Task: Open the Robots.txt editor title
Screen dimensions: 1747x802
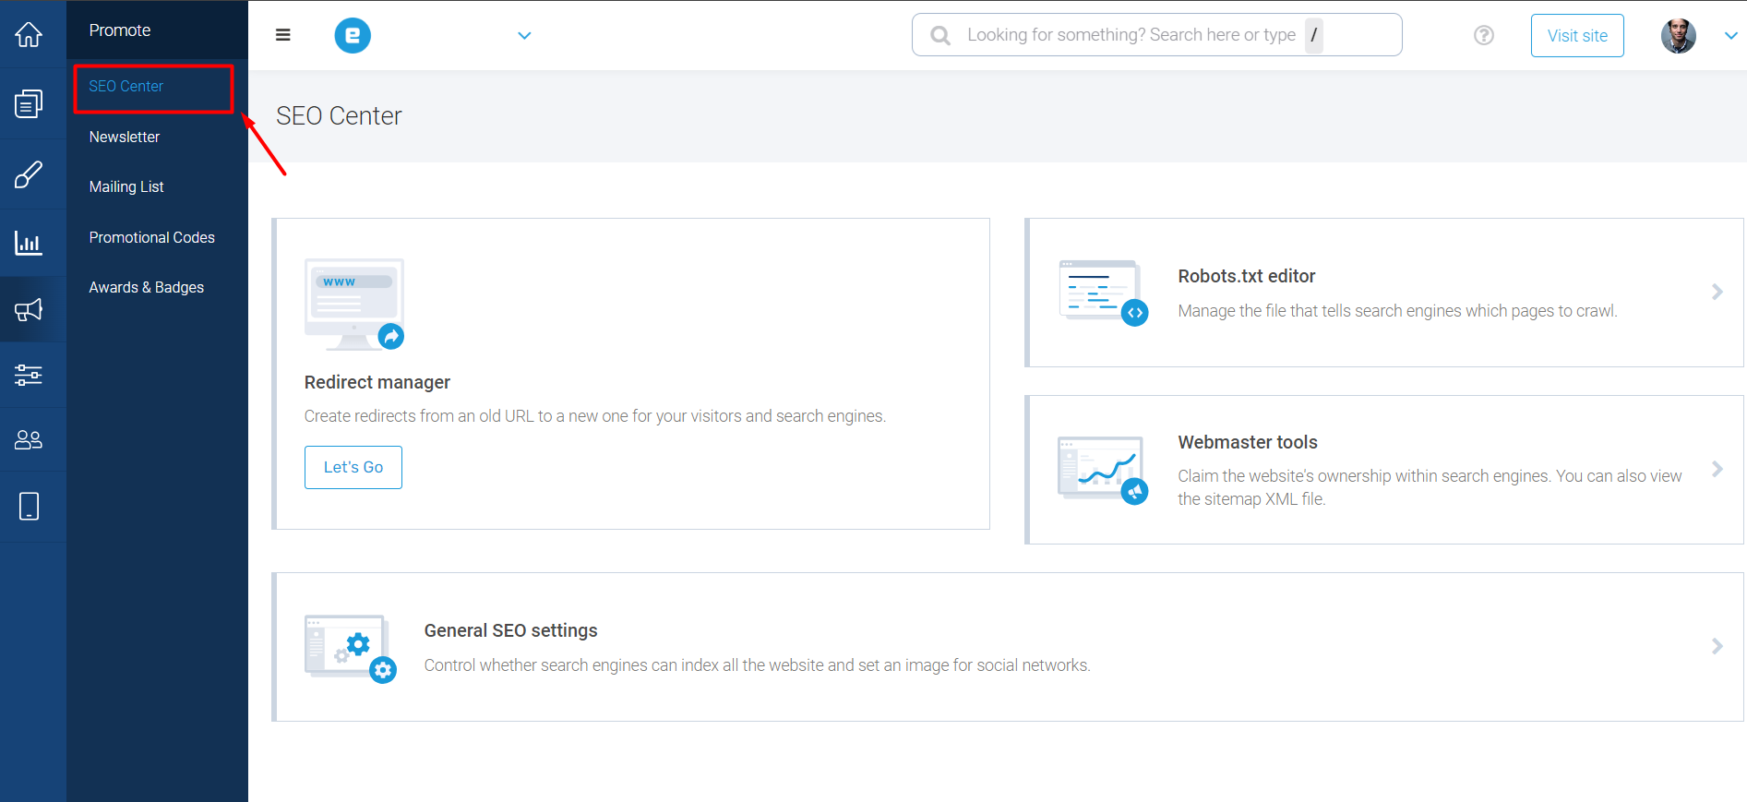Action: coord(1247,276)
